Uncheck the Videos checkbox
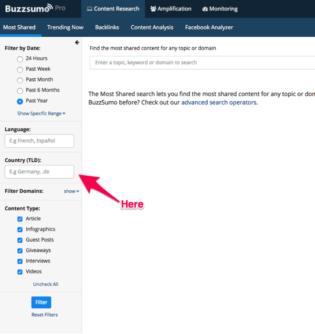The image size is (315, 334). coord(20,272)
